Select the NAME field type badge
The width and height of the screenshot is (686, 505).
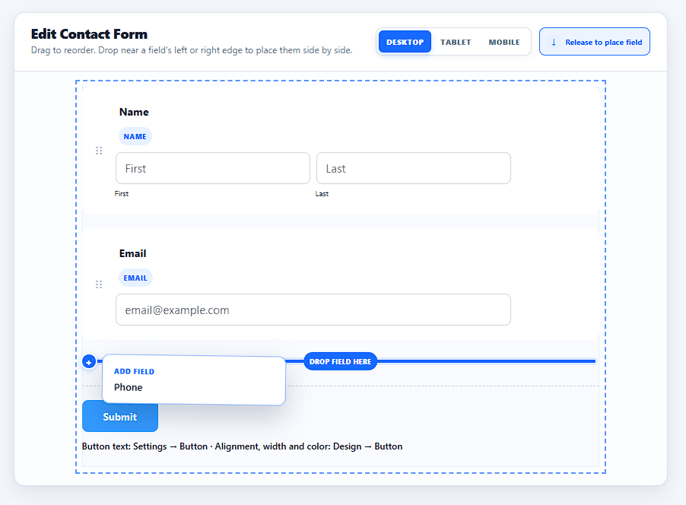[x=135, y=136]
